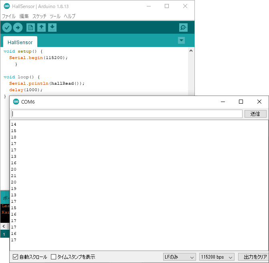Select the HallSensor tab

coord(20,42)
